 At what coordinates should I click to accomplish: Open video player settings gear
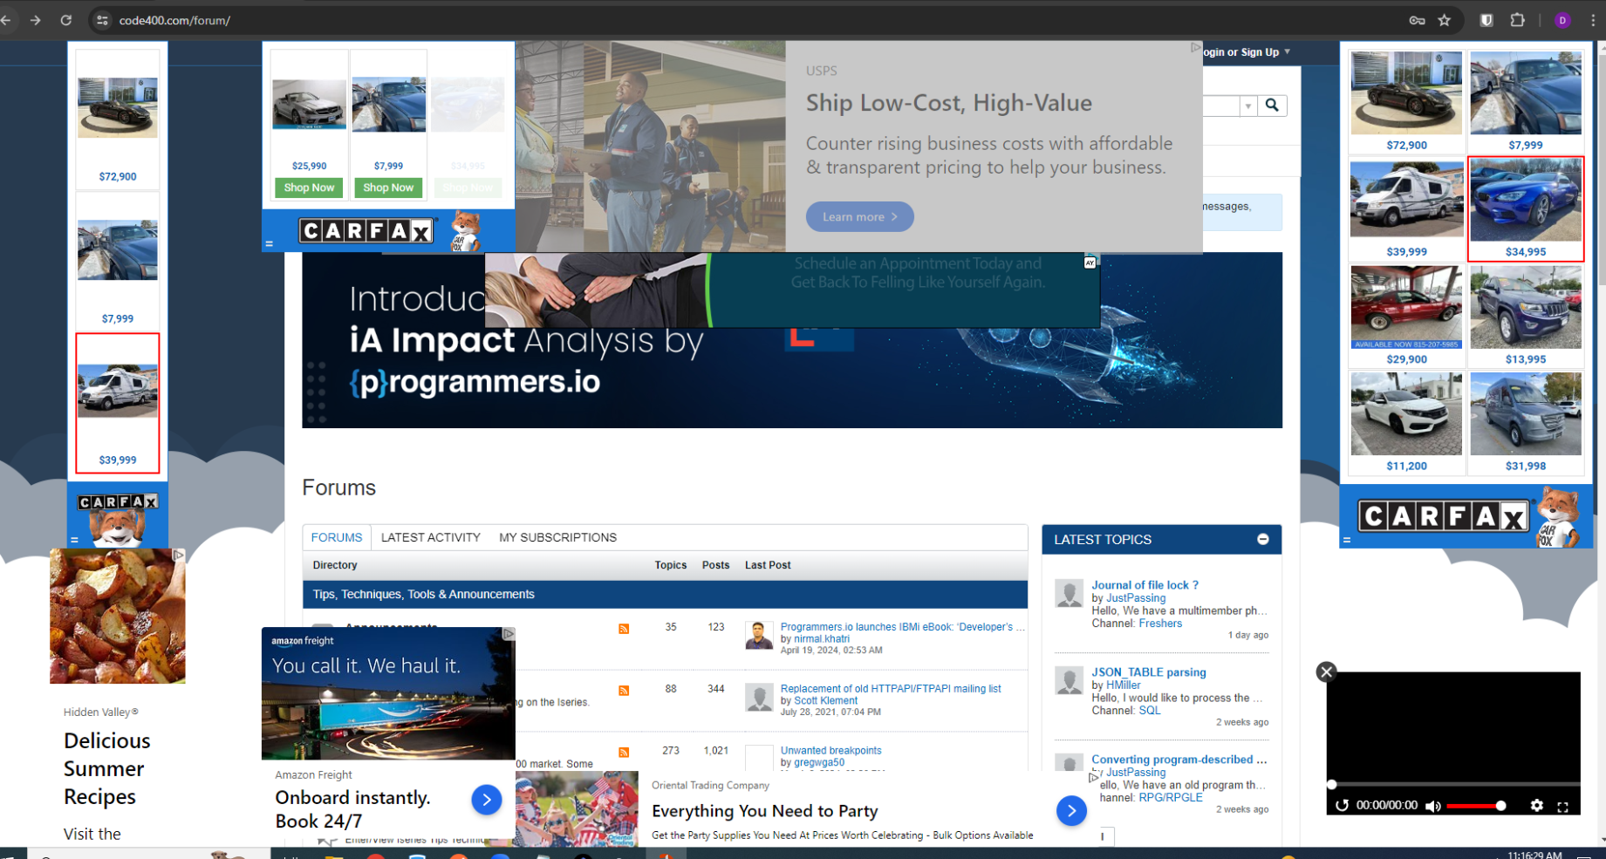(1536, 806)
